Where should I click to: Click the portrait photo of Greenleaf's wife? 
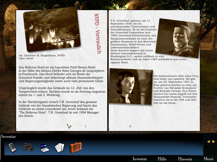tap(130, 86)
